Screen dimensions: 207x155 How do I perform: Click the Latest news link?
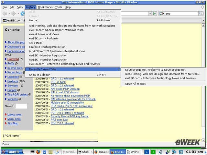point(14,115)
